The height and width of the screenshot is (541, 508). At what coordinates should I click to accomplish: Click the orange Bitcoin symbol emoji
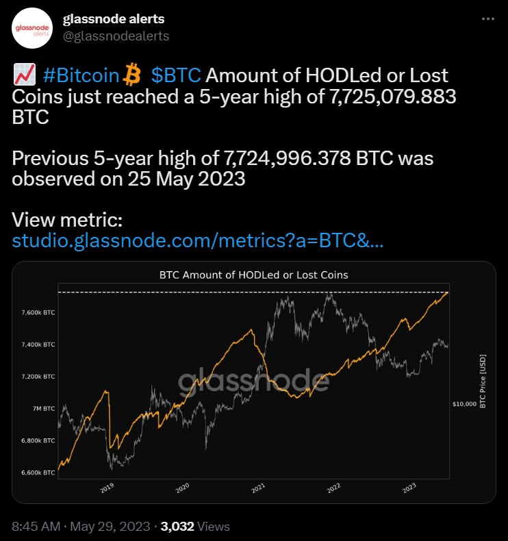click(x=131, y=75)
